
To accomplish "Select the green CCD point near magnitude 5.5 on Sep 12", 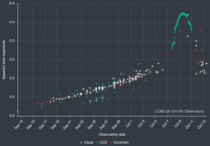I will point(17,111).
